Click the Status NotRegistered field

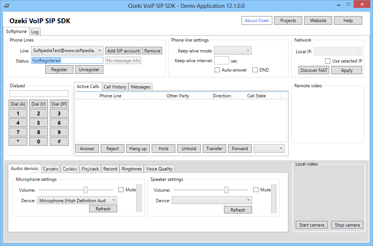pyautogui.click(x=67, y=60)
